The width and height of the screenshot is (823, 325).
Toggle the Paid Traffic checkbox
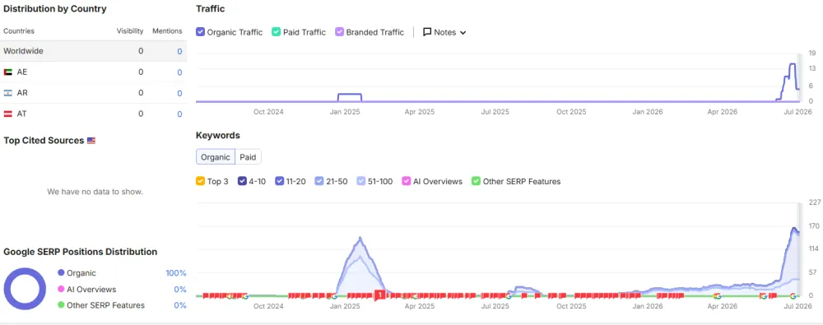click(276, 32)
